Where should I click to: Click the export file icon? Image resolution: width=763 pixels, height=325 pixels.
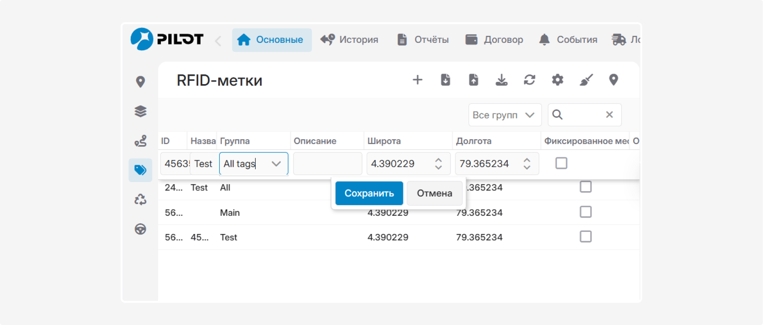tap(473, 79)
